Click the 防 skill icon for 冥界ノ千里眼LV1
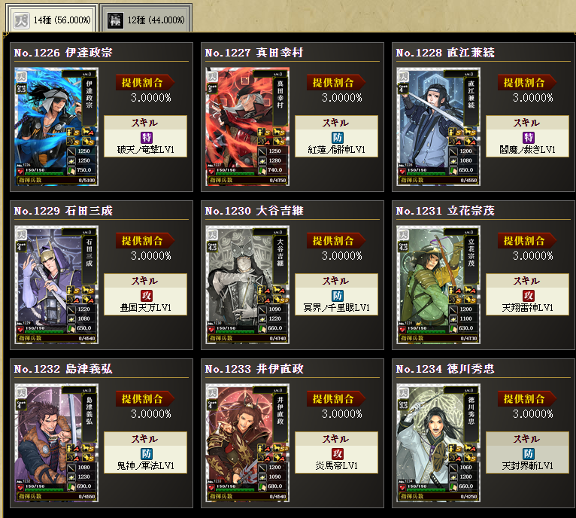This screenshot has height=518, width=576. point(338,296)
